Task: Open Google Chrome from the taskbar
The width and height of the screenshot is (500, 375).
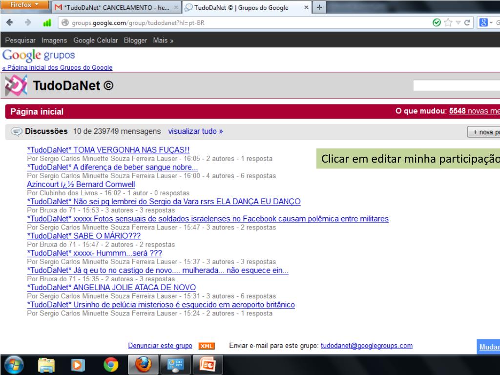Action: coord(111,365)
